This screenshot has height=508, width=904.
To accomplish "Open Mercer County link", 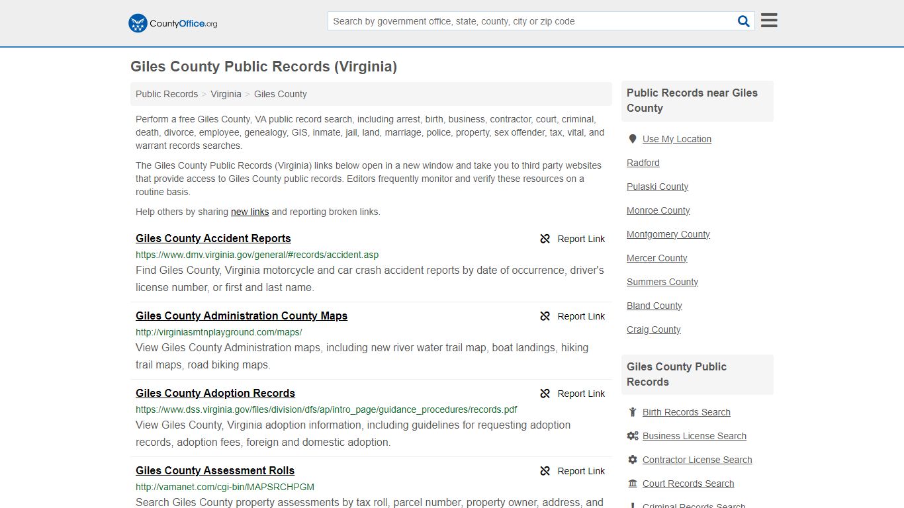I will (657, 258).
